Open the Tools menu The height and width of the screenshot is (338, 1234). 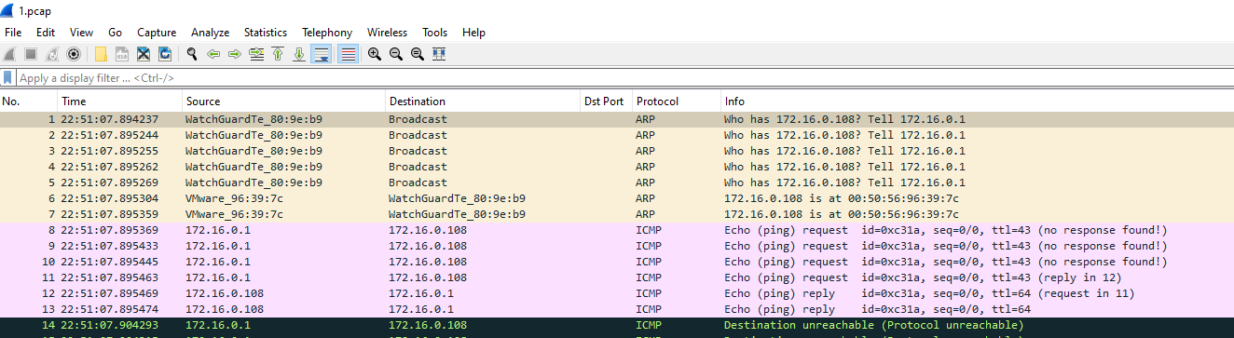[435, 33]
